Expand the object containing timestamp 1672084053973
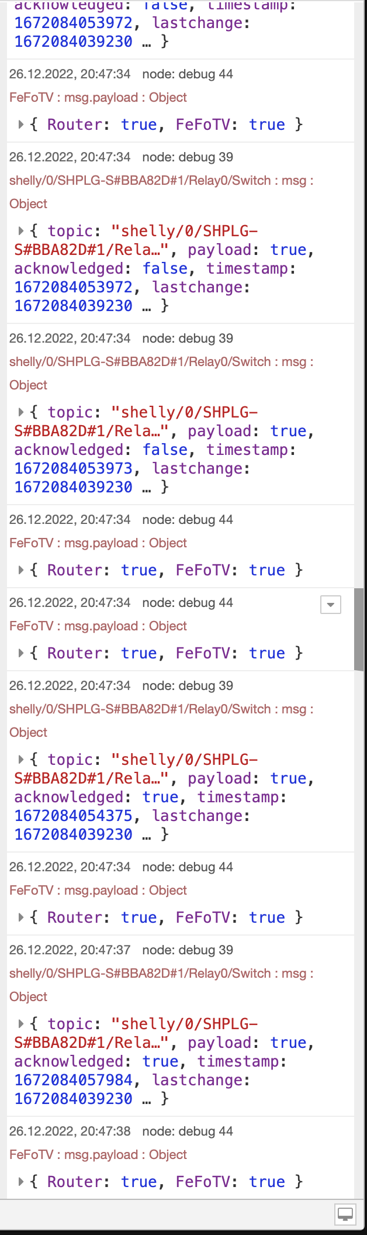This screenshot has height=1235, width=367. coord(21,412)
